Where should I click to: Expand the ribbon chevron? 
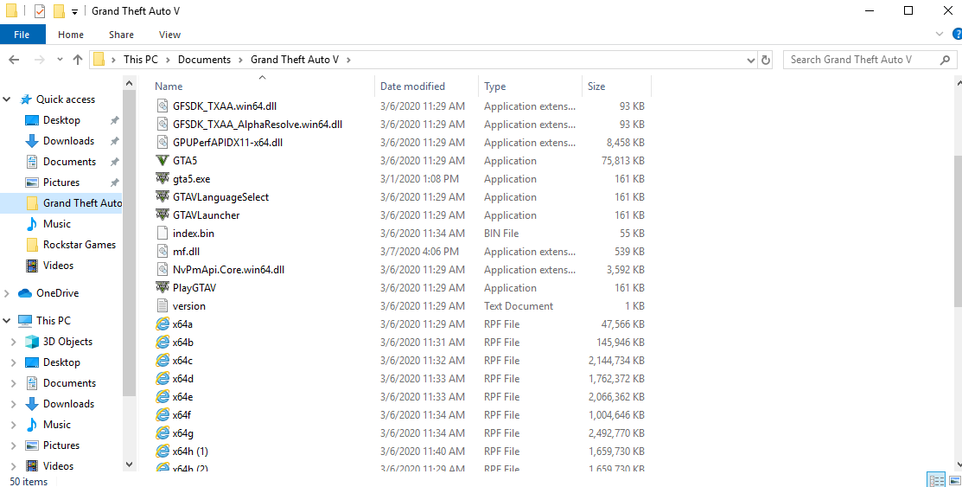point(939,35)
